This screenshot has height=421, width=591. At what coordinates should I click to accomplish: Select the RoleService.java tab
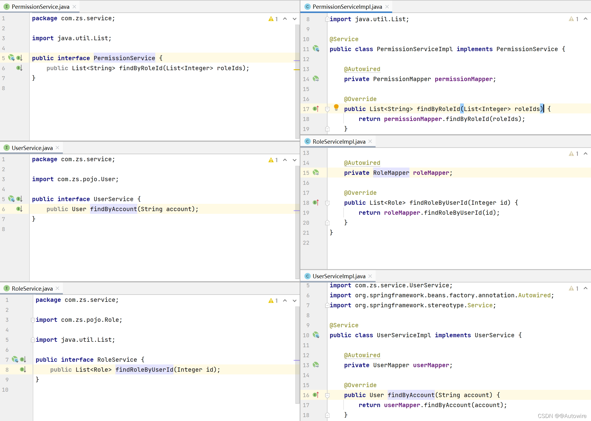tap(32, 289)
